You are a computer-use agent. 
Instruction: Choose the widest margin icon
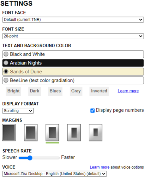pyautogui.click(x=95, y=133)
